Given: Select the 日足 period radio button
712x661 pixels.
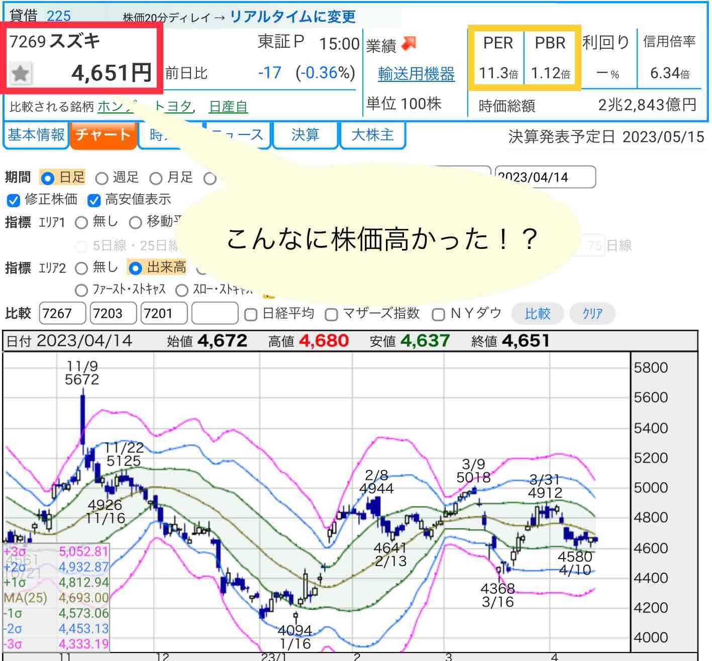Looking at the screenshot, I should tap(47, 178).
